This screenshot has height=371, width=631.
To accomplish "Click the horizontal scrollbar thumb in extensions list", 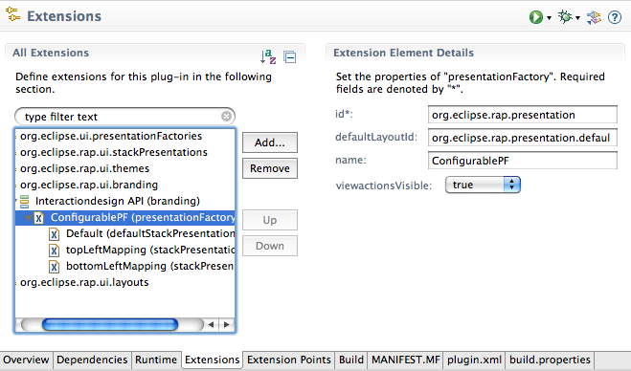I will [110, 324].
